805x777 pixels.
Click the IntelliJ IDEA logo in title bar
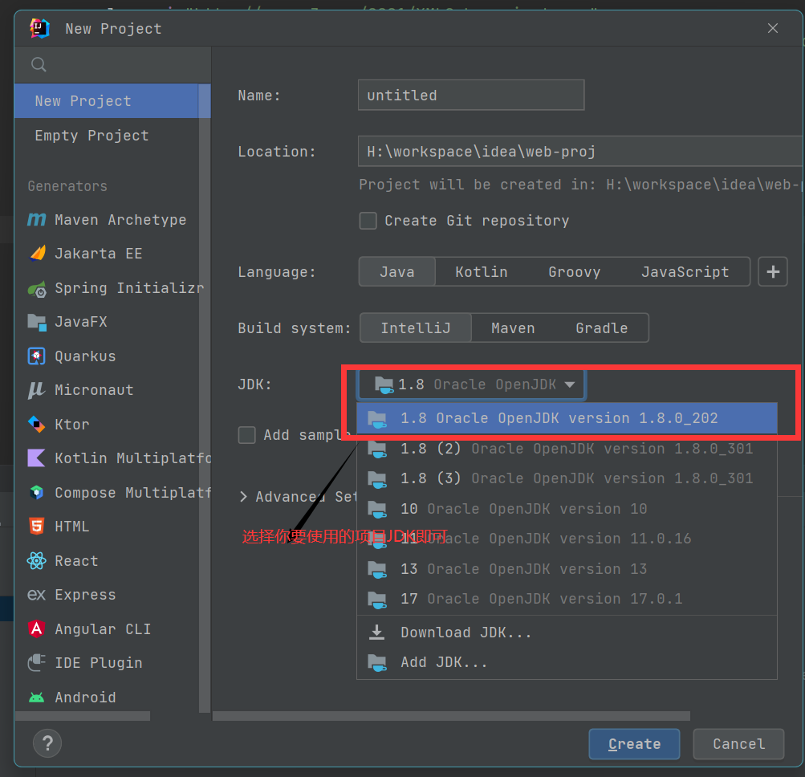[x=39, y=28]
